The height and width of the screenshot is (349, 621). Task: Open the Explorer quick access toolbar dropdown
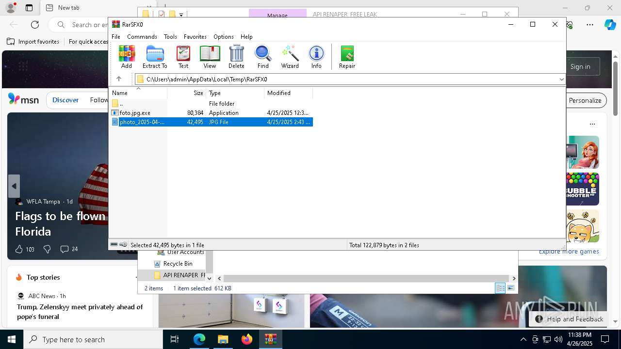coord(181,15)
